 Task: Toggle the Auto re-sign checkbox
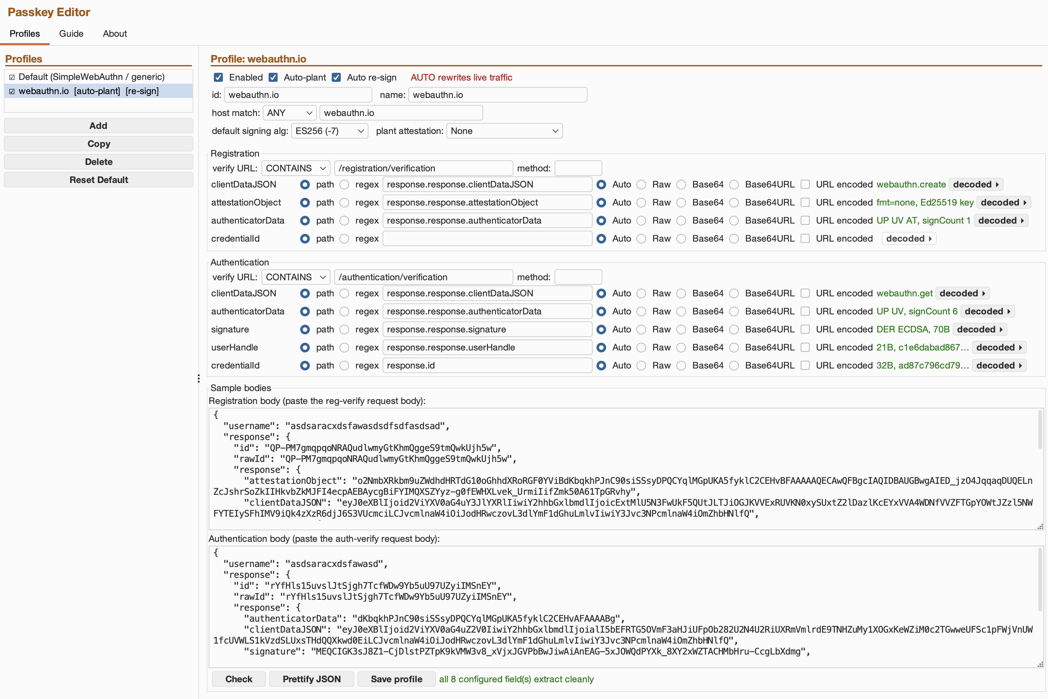point(337,78)
